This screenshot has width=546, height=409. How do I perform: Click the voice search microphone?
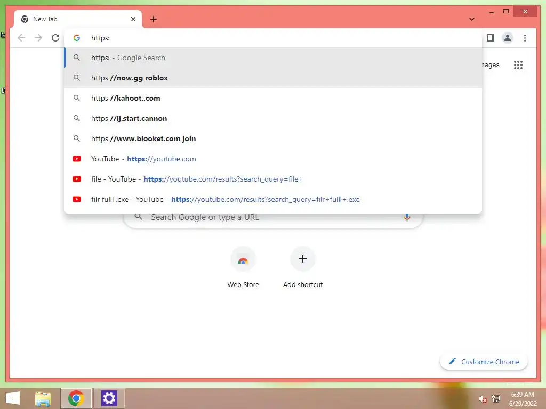pyautogui.click(x=407, y=217)
